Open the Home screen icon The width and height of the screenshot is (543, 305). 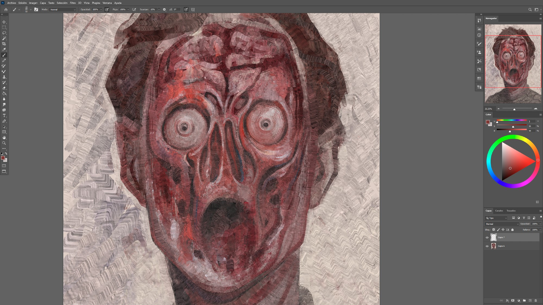[x=6, y=9]
